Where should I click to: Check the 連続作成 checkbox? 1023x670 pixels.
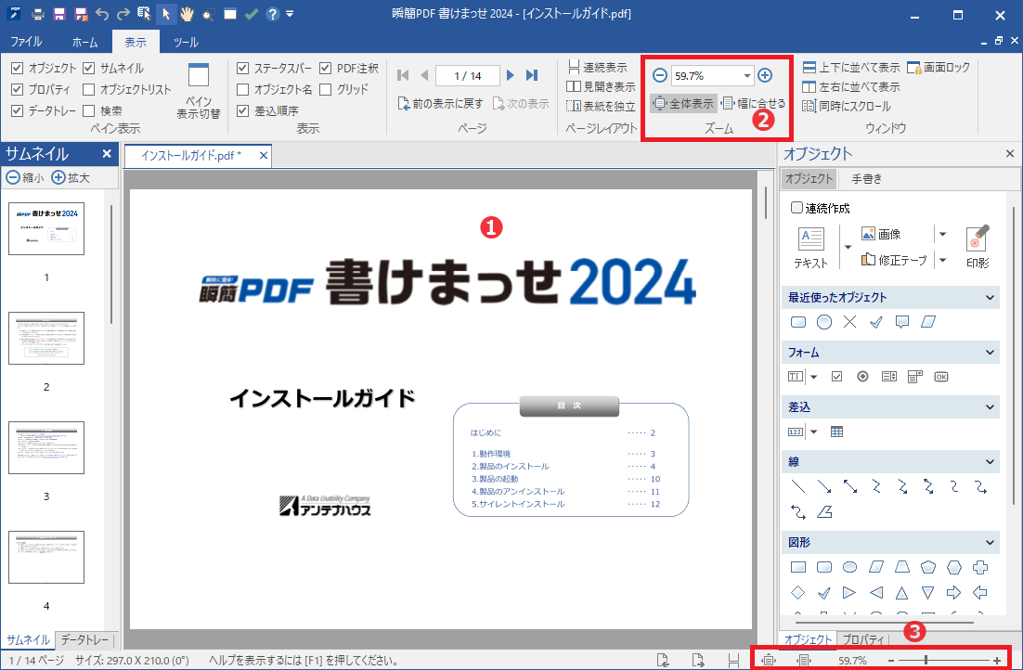796,208
